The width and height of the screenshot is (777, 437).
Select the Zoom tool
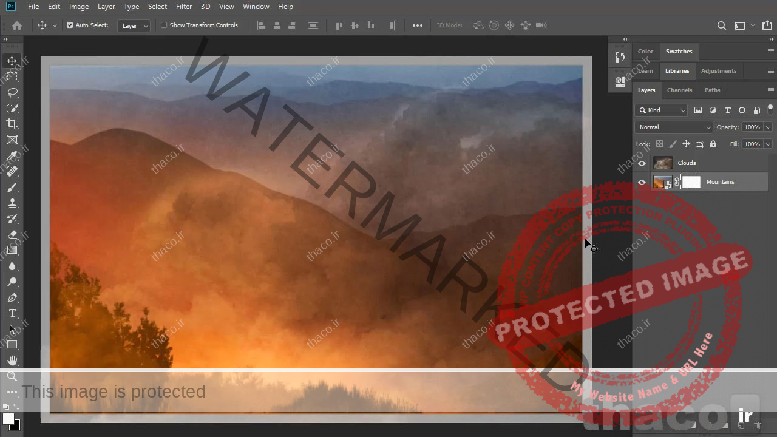coord(12,377)
